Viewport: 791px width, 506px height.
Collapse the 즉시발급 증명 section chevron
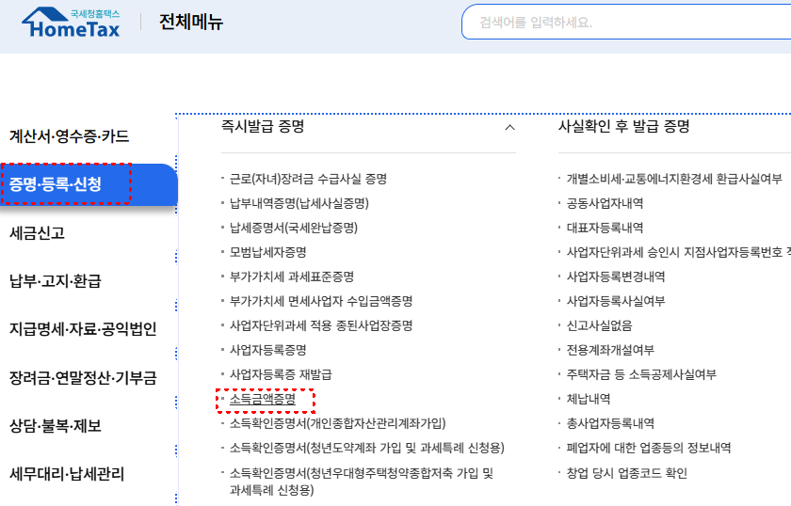pos(510,128)
